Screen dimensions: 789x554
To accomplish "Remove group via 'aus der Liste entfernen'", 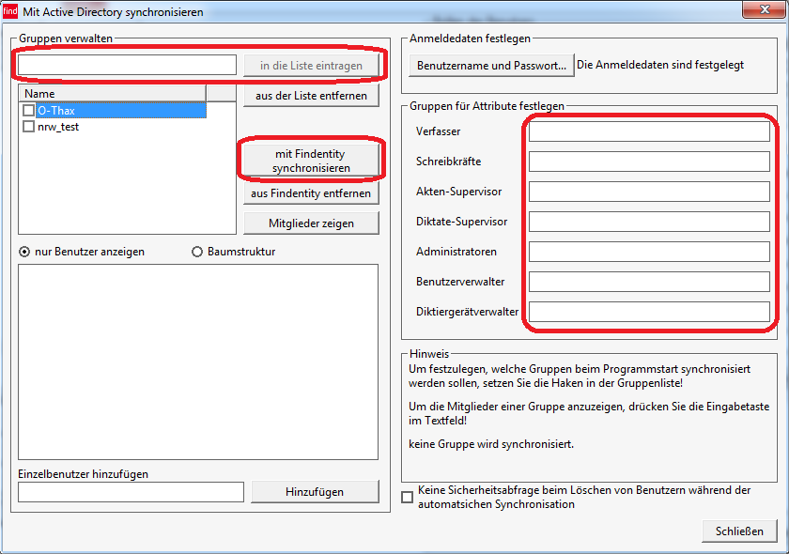I will 311,96.
